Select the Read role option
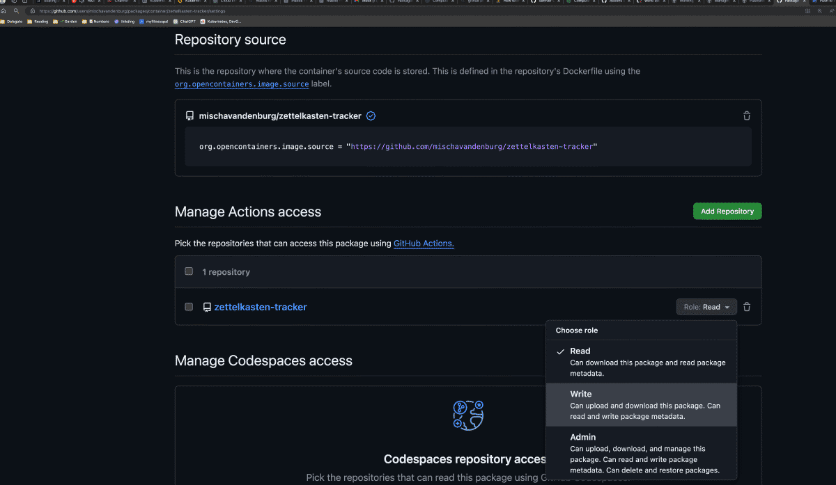 point(641,362)
